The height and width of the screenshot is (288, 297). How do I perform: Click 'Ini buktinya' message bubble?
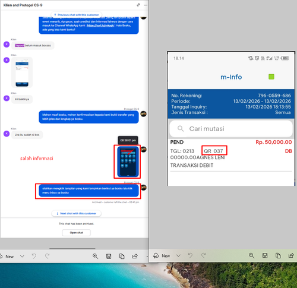pyautogui.click(x=22, y=99)
